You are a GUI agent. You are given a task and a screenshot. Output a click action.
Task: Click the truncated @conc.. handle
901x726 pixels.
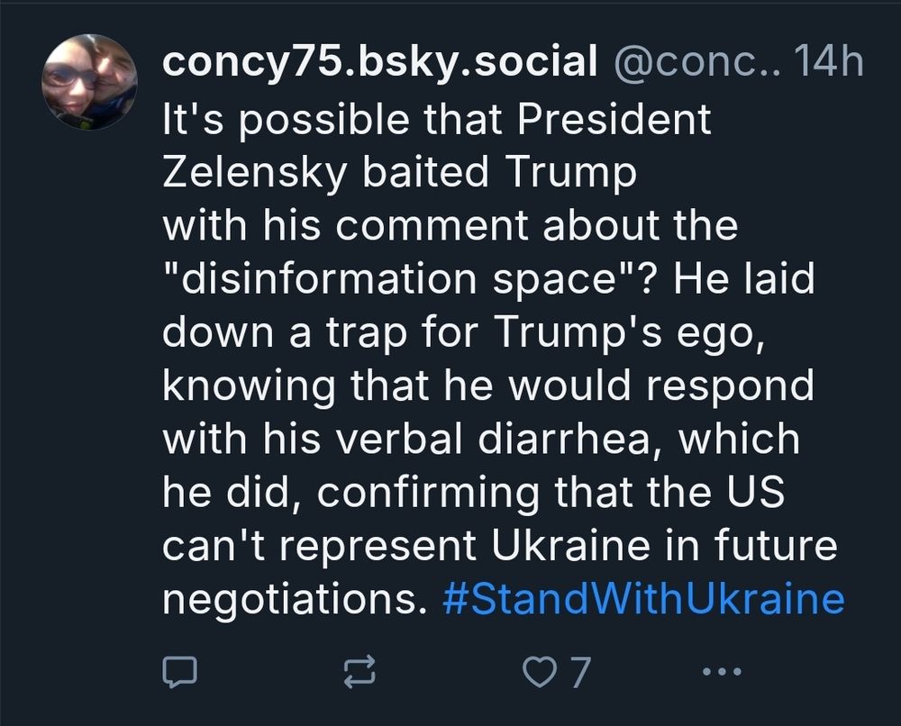tap(694, 63)
